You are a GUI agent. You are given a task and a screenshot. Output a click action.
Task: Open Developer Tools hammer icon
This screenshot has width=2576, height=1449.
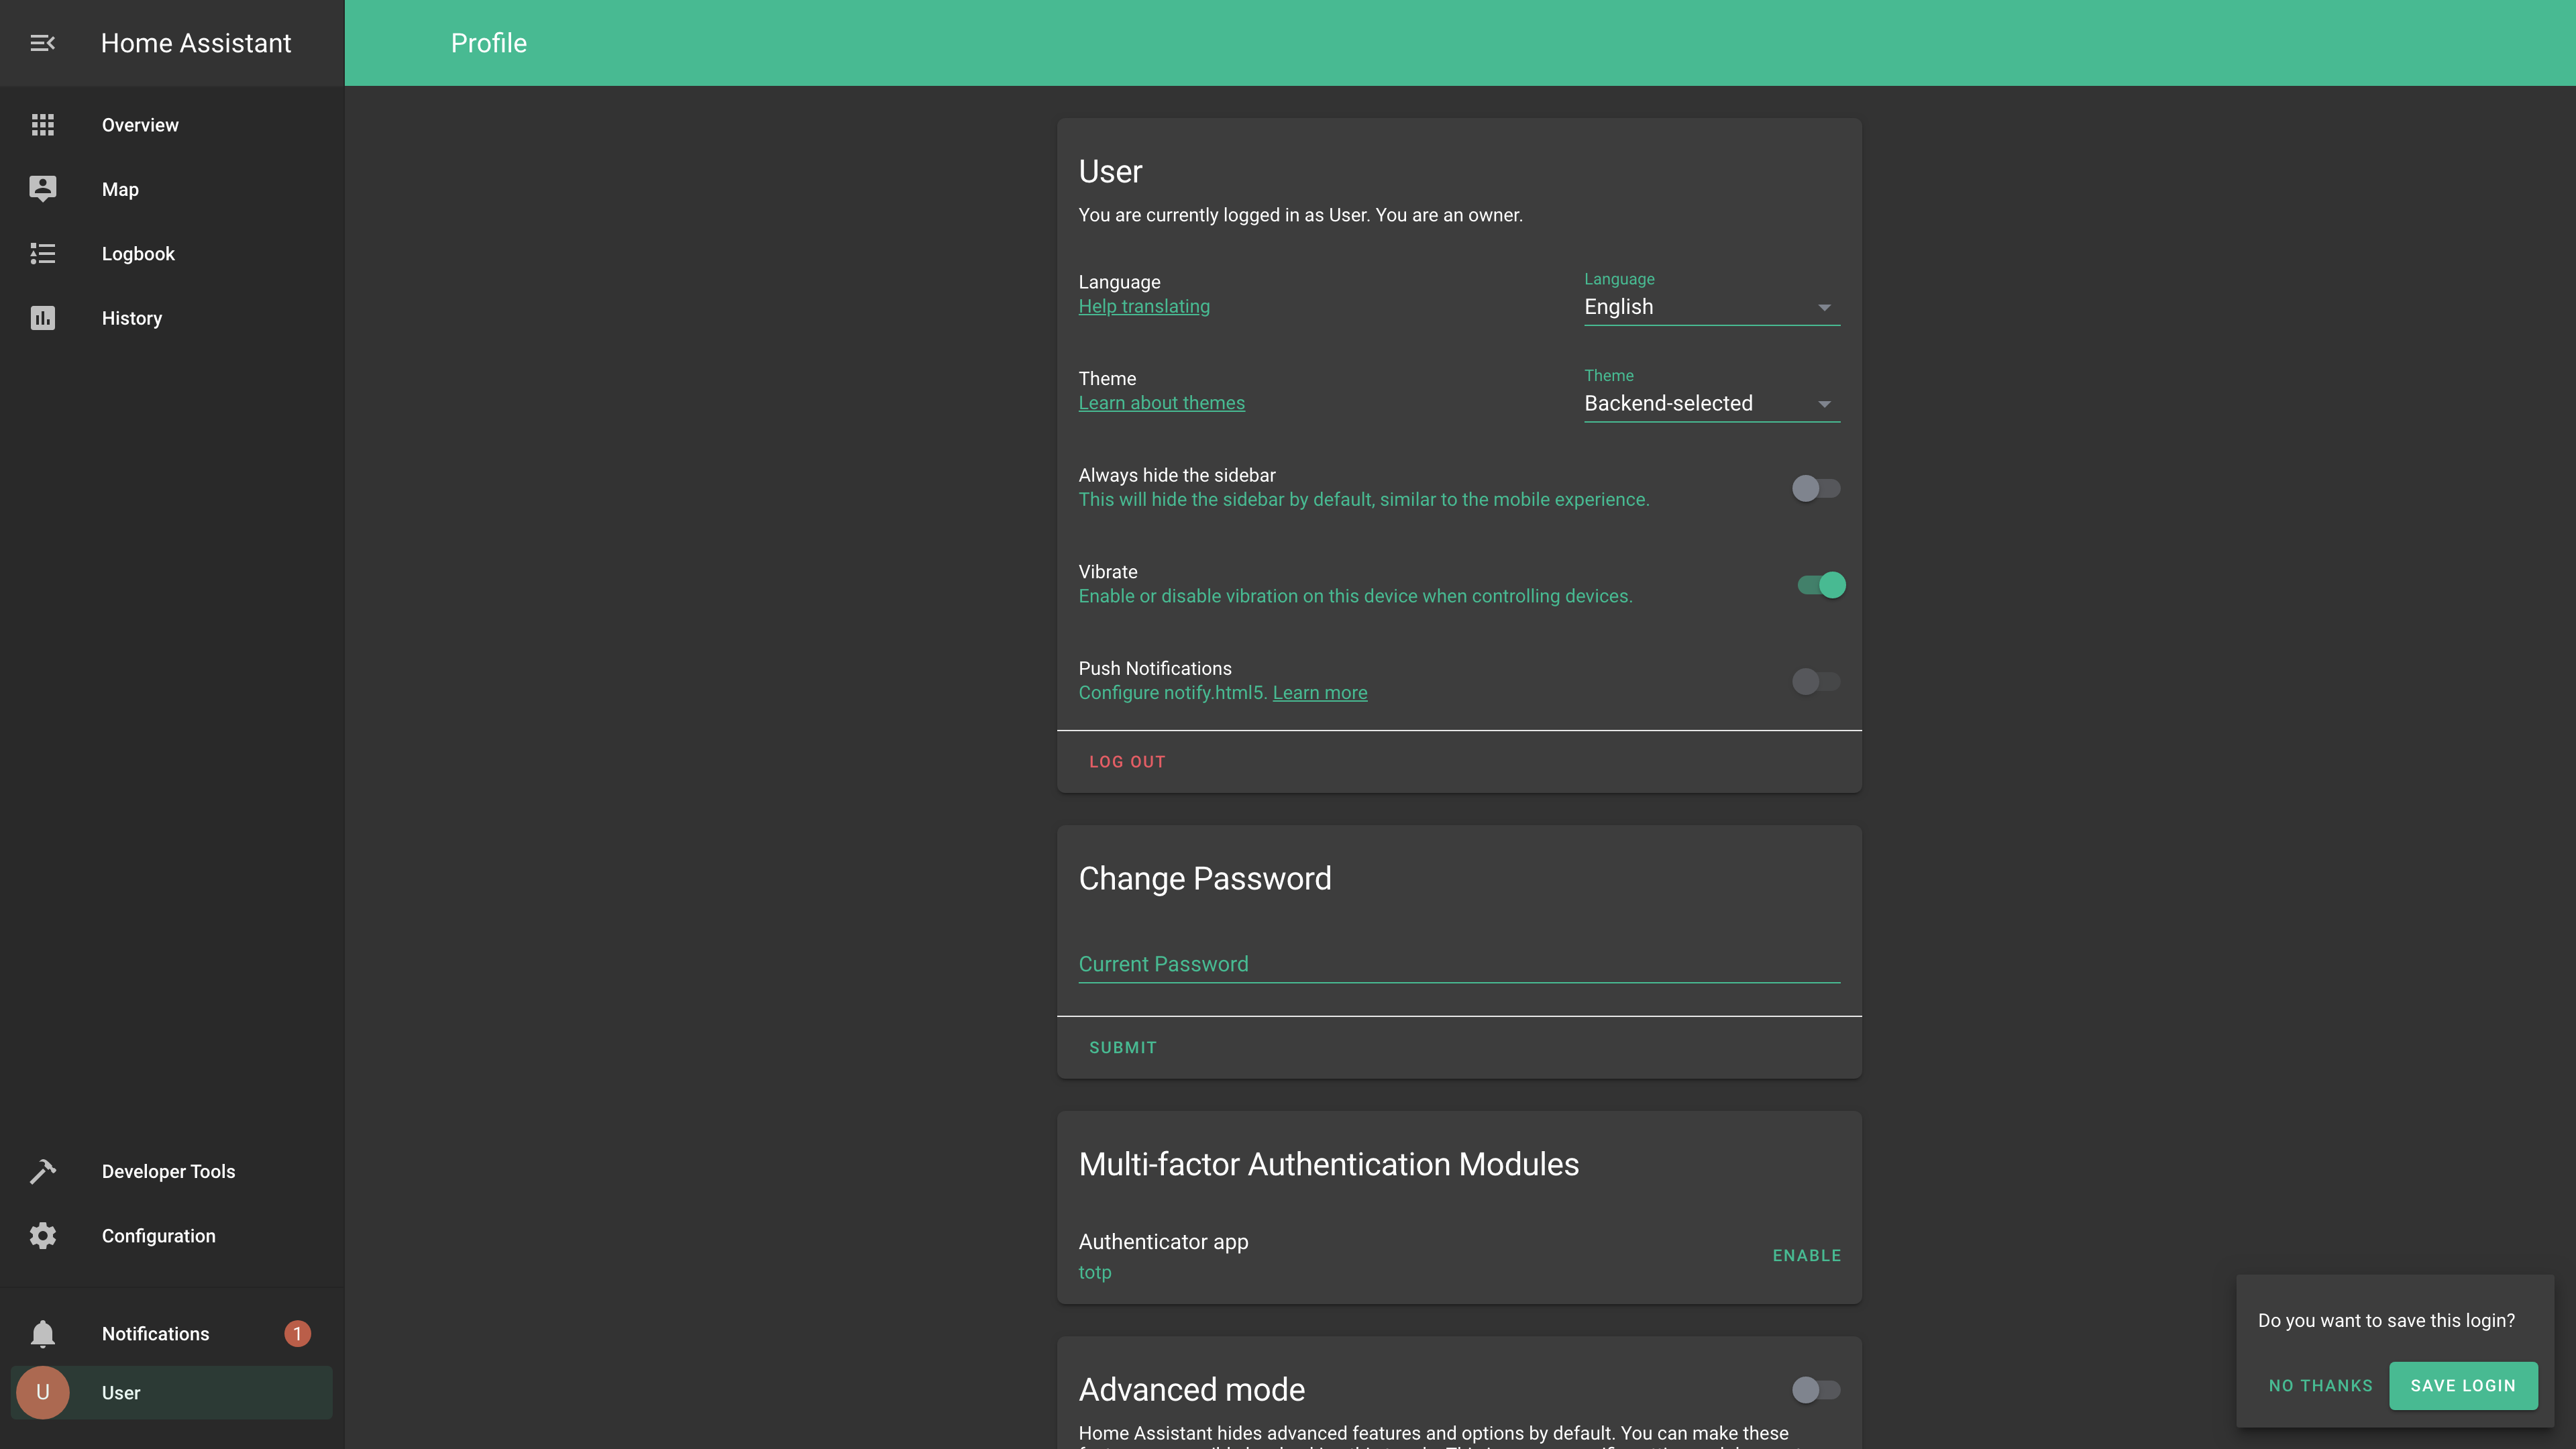click(42, 1171)
